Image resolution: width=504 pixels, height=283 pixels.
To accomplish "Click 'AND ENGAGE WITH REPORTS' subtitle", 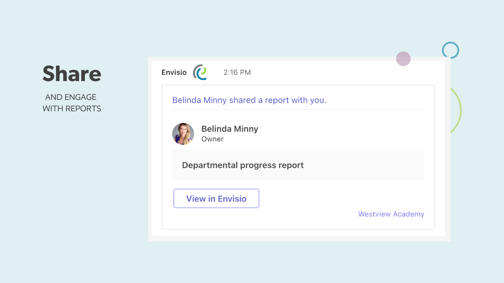I will (x=72, y=103).
